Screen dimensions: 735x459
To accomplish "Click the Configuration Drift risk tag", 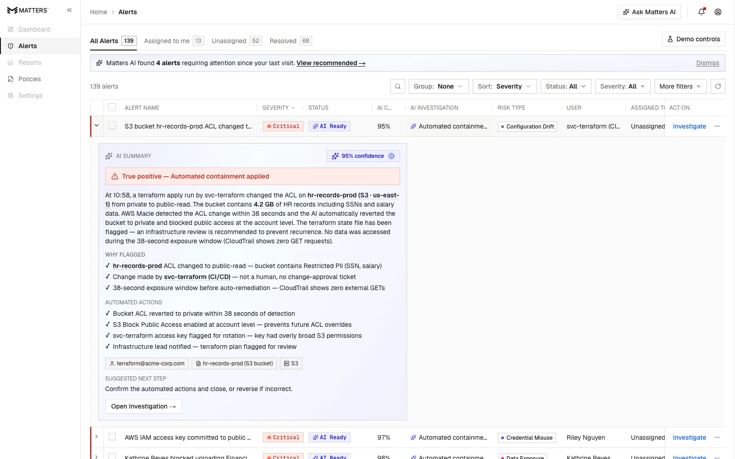I will [x=527, y=127].
